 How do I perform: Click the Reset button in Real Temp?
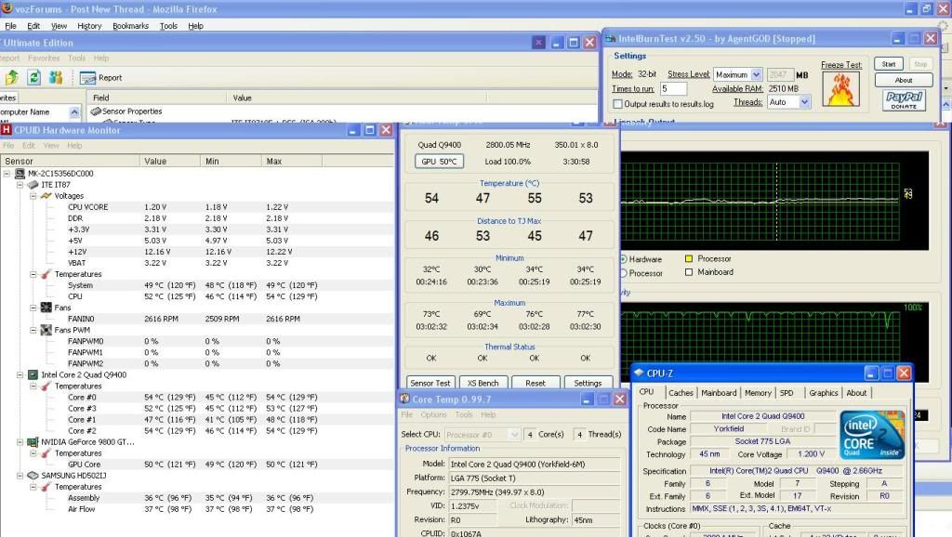click(x=535, y=383)
